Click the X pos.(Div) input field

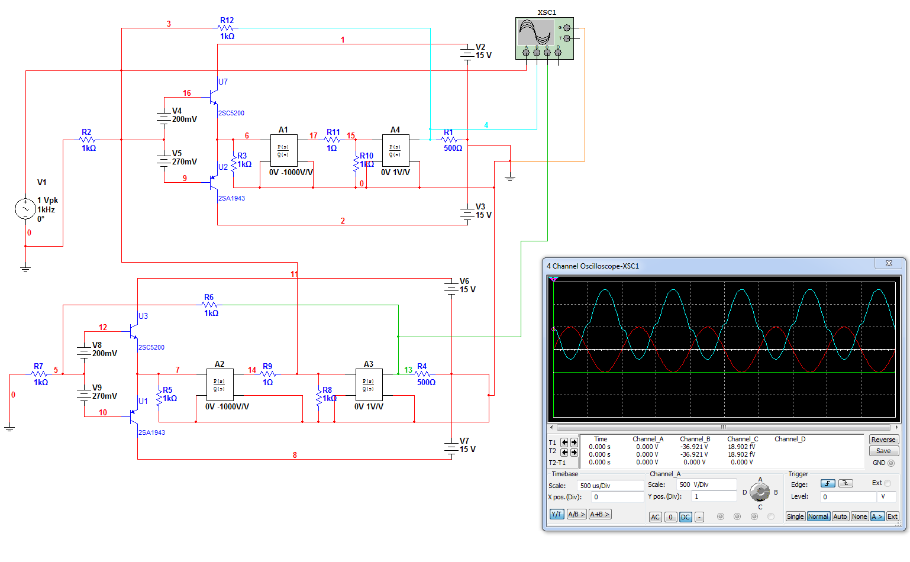pos(618,498)
